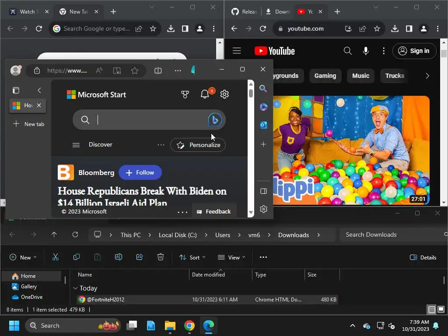Open Immersive Reader in the Edge address bar

(x=117, y=70)
